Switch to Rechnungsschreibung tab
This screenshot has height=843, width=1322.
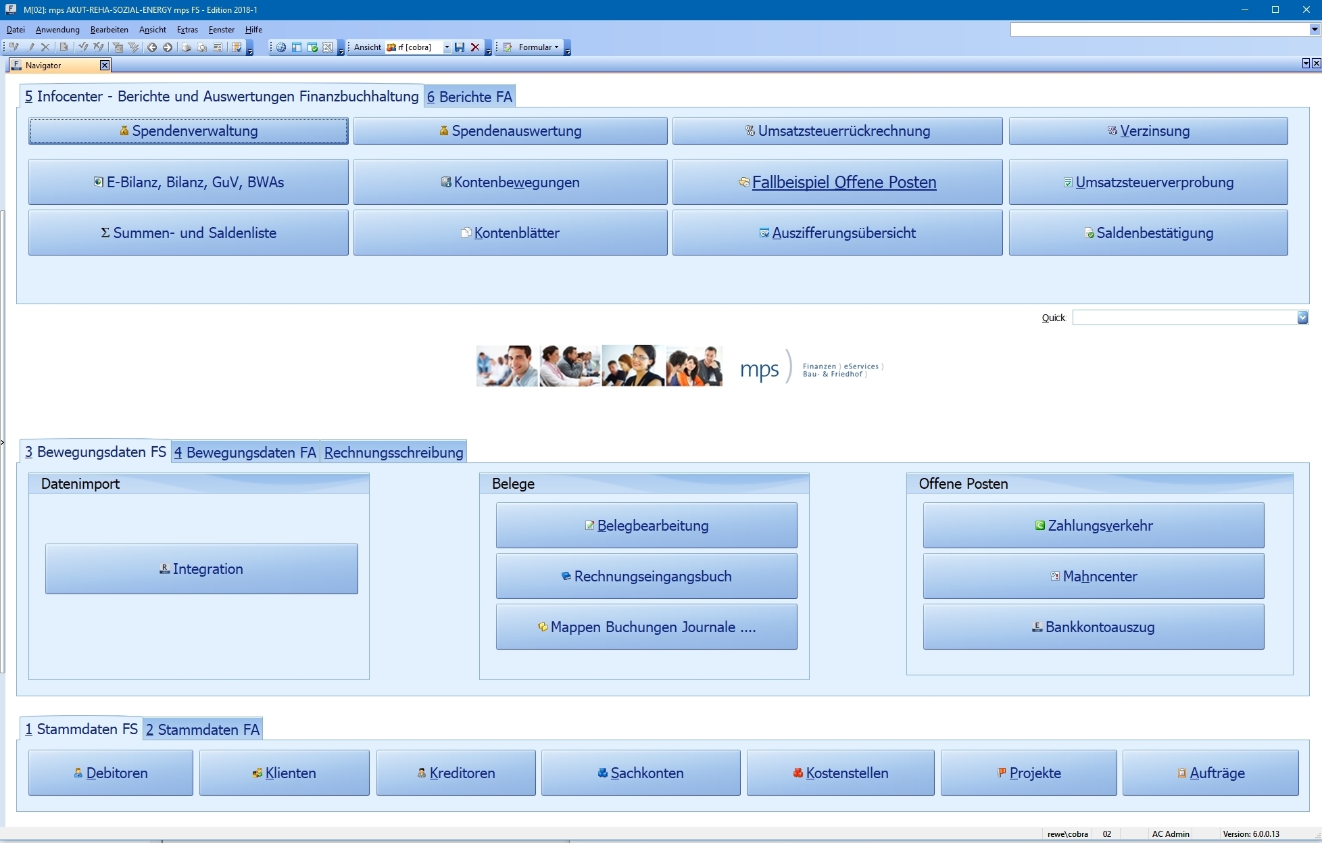coord(393,452)
